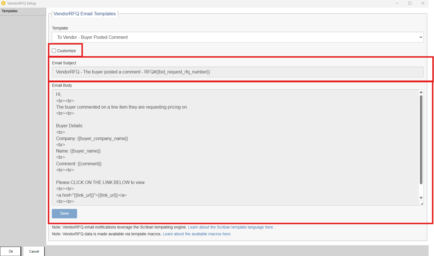The image size is (434, 256).
Task: Click the 'Hi,' greeting line
Action: pos(59,94)
